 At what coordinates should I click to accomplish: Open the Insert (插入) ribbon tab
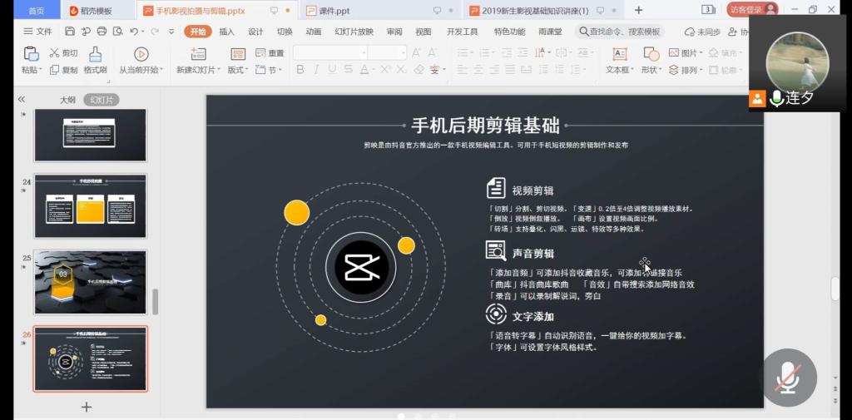coord(226,32)
